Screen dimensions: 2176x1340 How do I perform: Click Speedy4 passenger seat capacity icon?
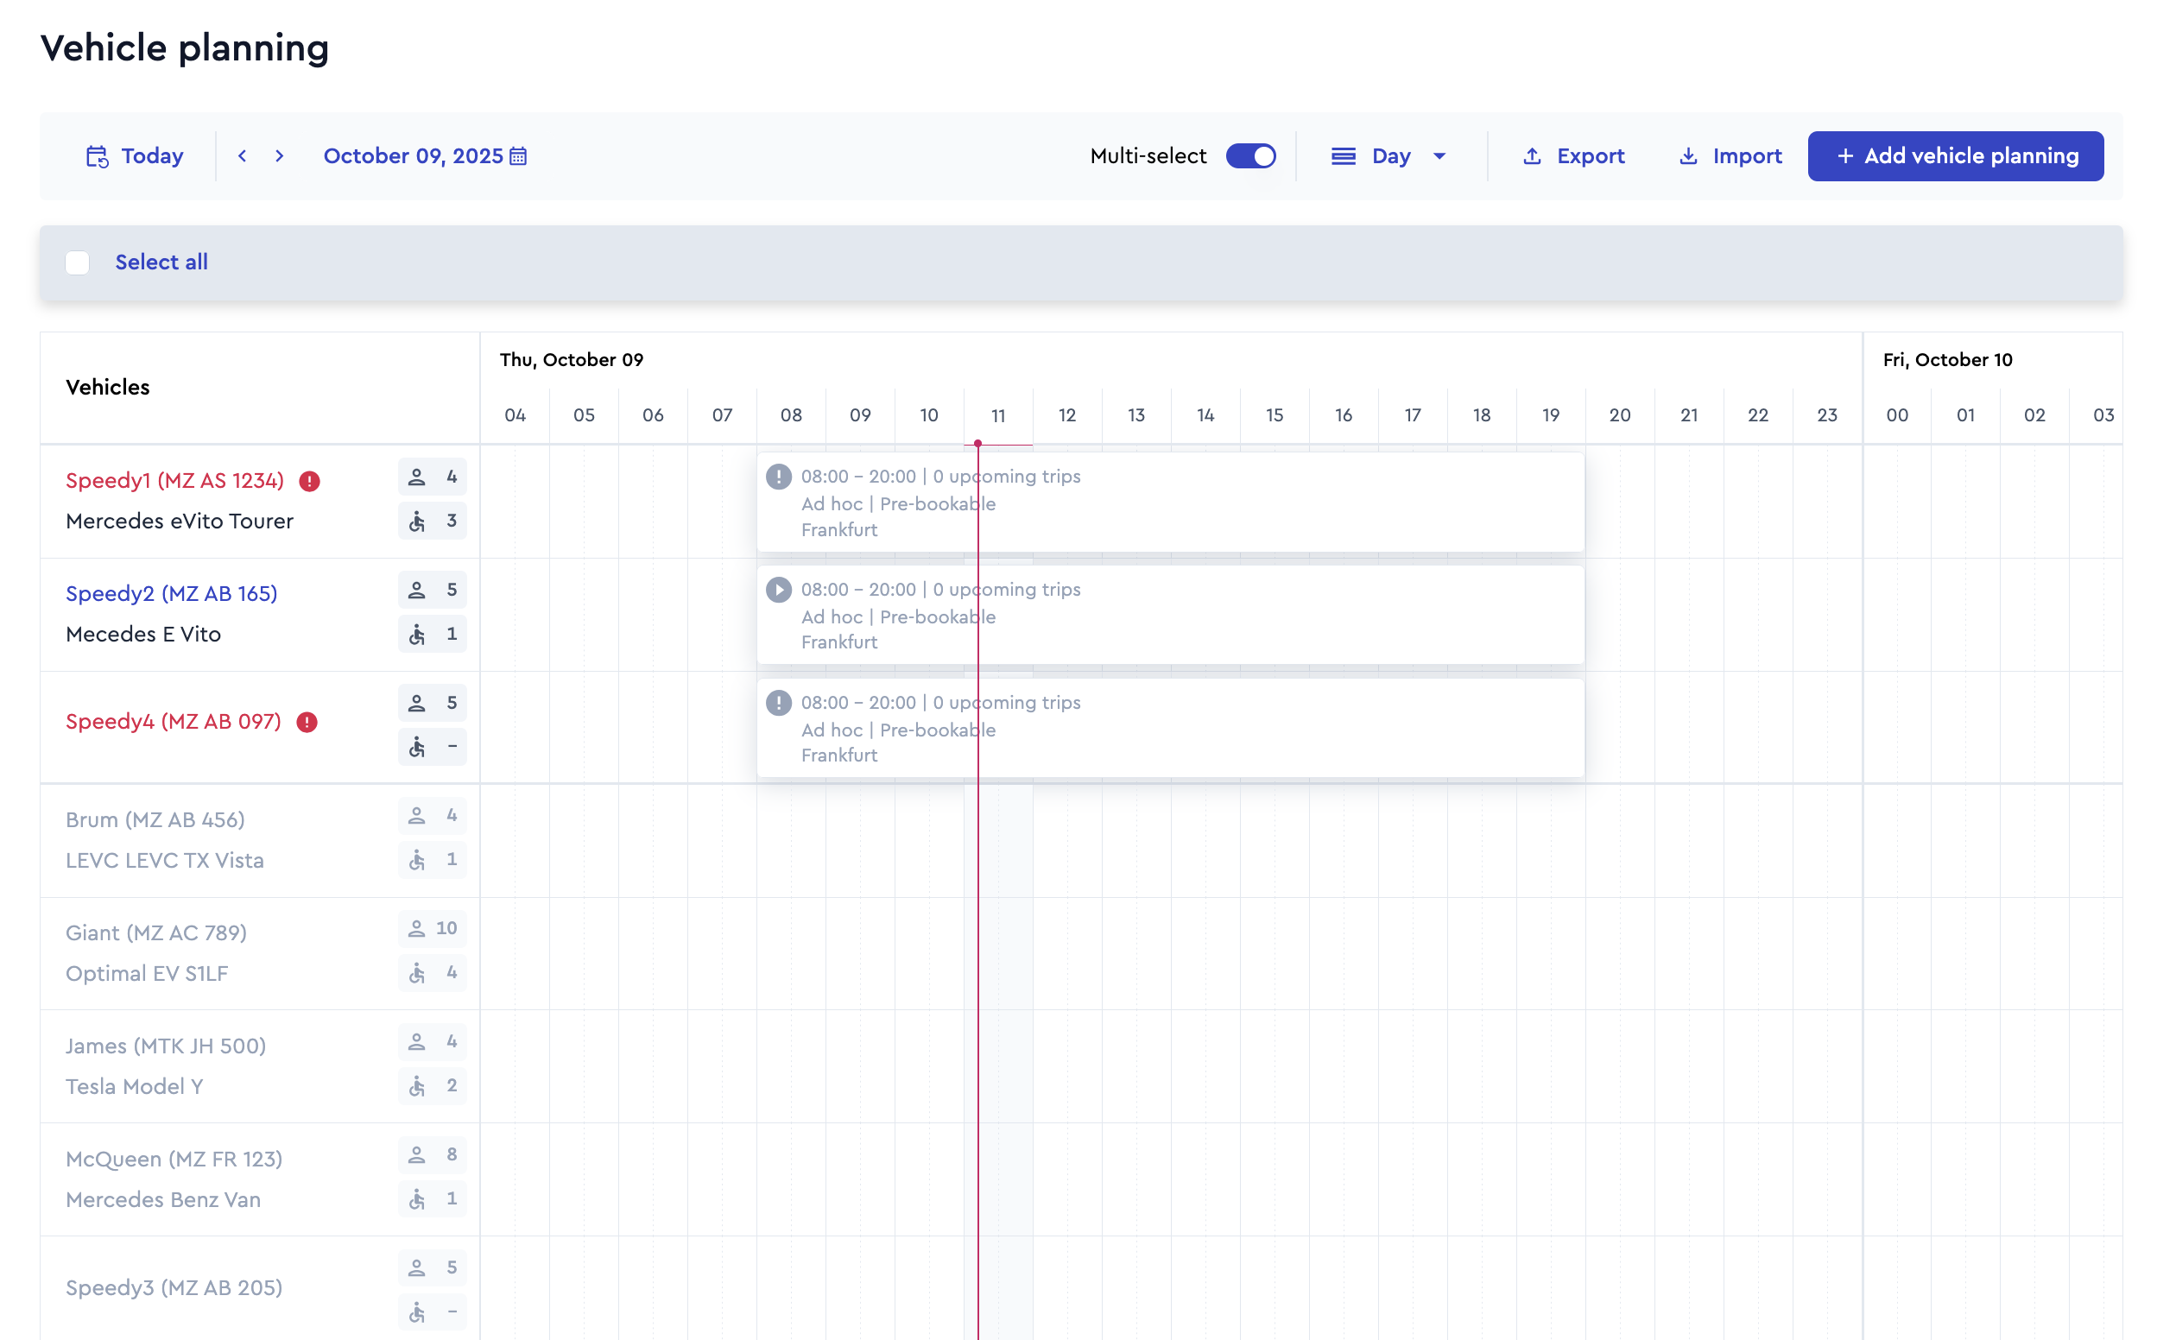tap(416, 704)
